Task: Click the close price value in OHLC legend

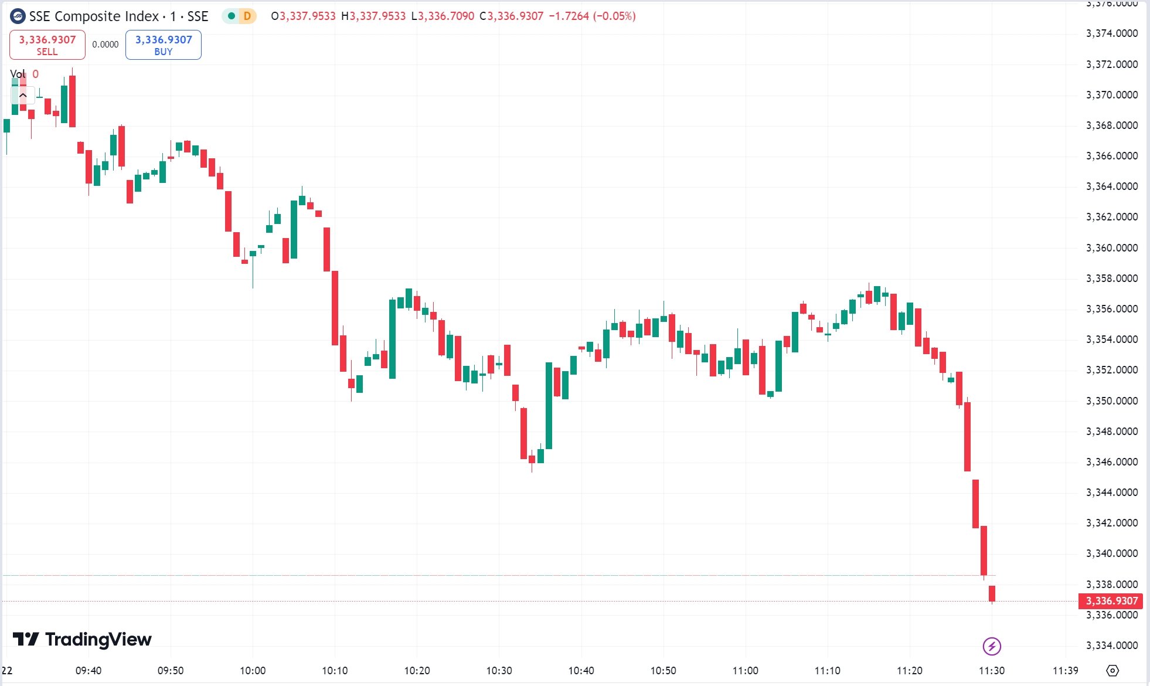Action: pyautogui.click(x=515, y=16)
